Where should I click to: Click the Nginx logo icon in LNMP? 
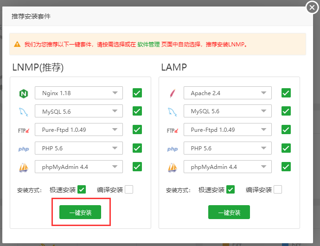pos(24,94)
